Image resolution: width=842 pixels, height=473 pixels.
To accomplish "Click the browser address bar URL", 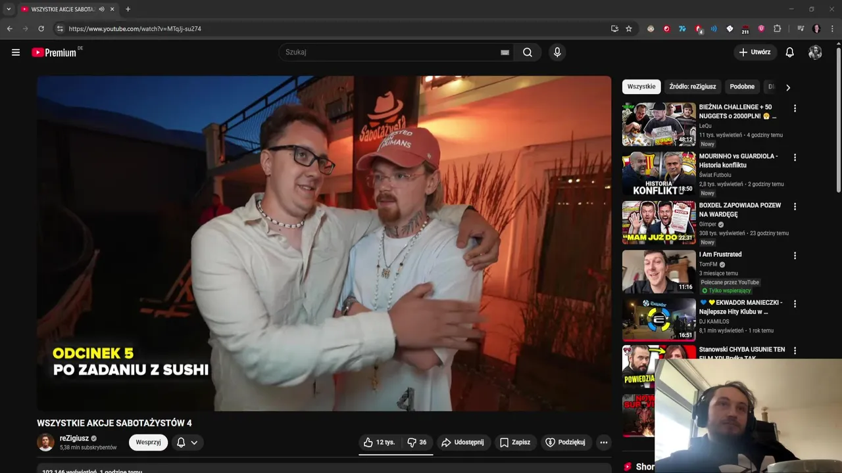I will tap(135, 29).
